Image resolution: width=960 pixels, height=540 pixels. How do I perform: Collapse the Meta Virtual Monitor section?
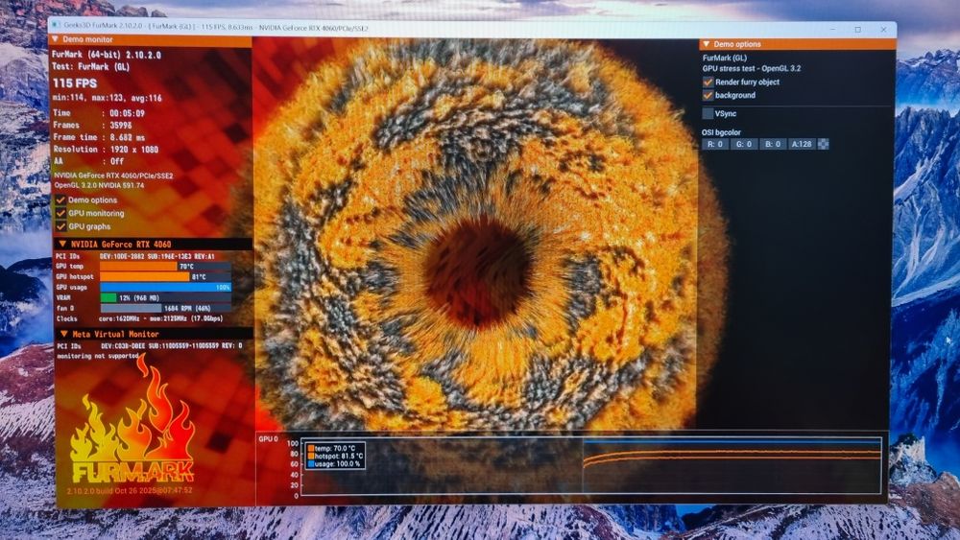coord(63,334)
